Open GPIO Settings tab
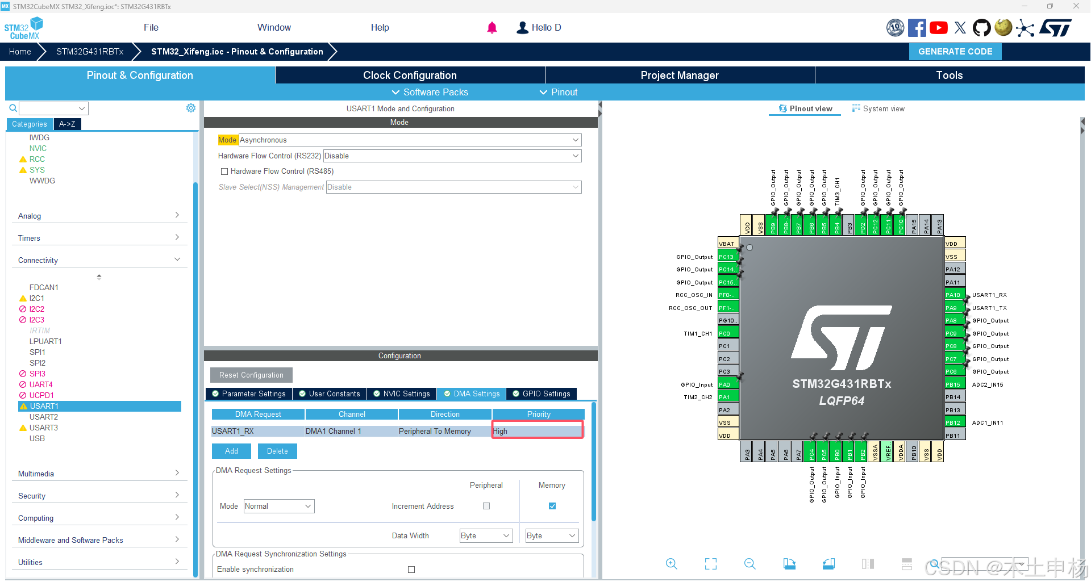This screenshot has height=586, width=1091. click(x=542, y=394)
